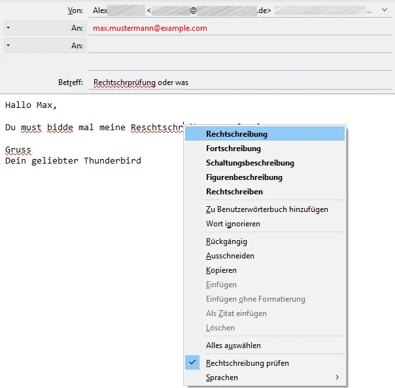395x388 pixels.
Task: Click Kopieren in the context menu
Action: 265,270
